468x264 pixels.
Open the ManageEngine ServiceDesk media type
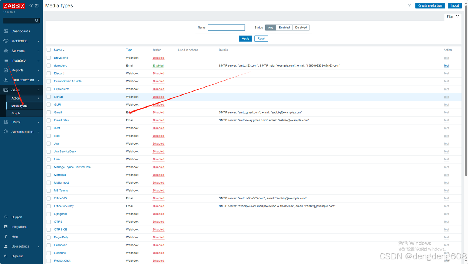(x=73, y=167)
